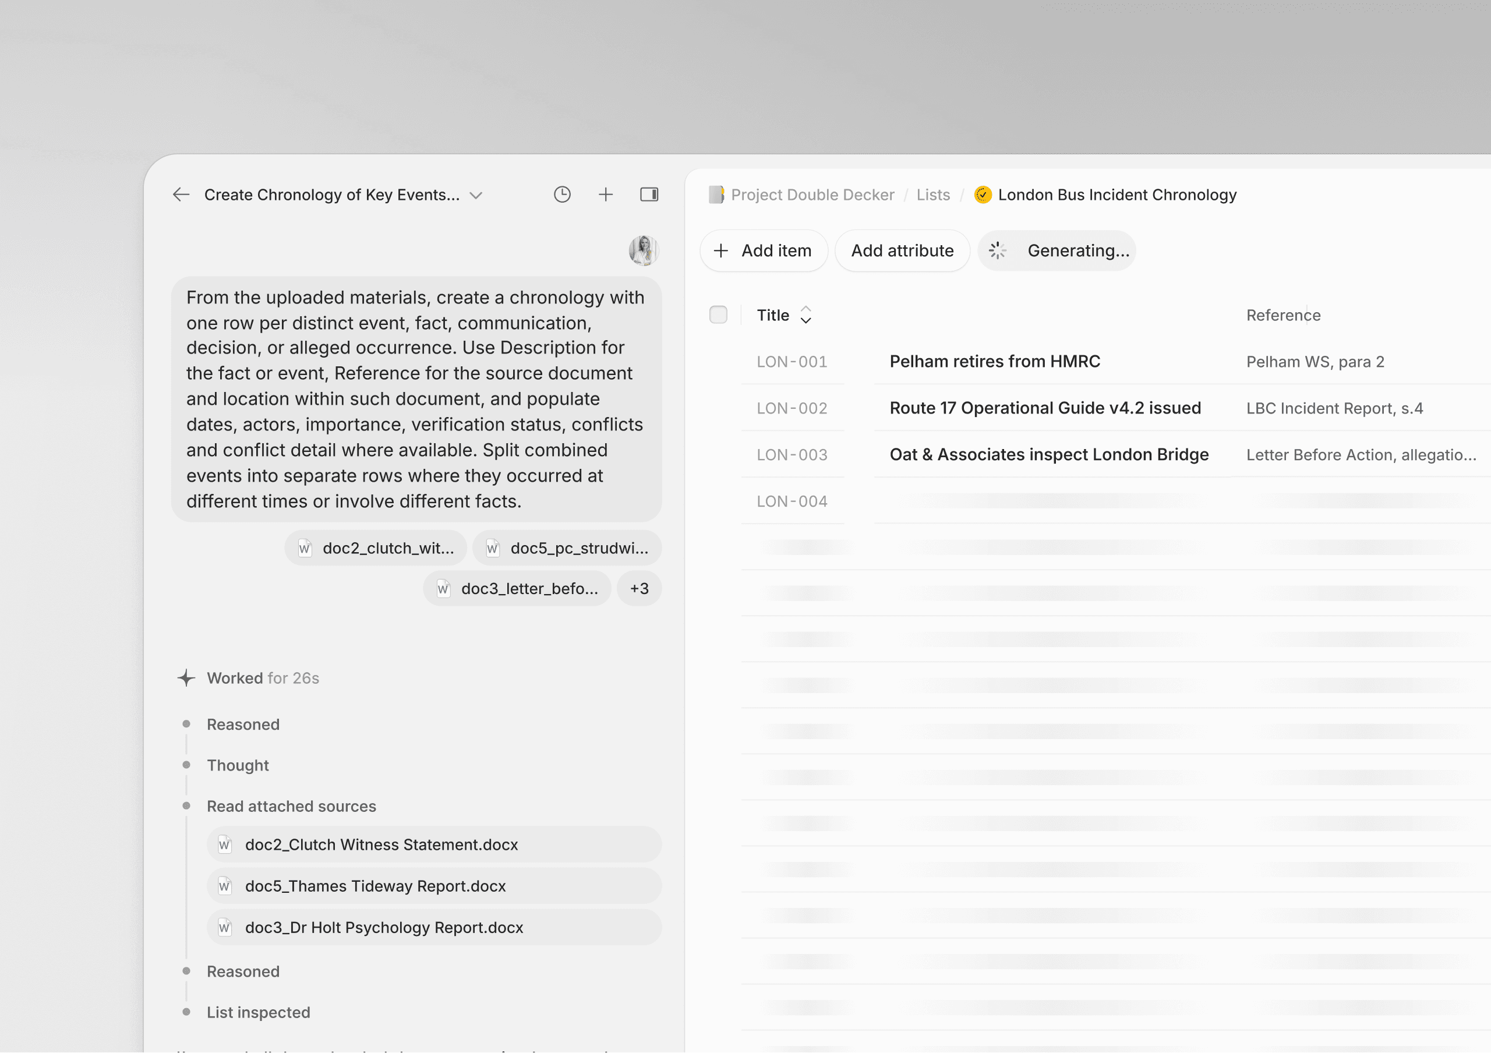
Task: Open Route 17 Operational Guide v4.2 issued row
Action: pyautogui.click(x=1045, y=408)
